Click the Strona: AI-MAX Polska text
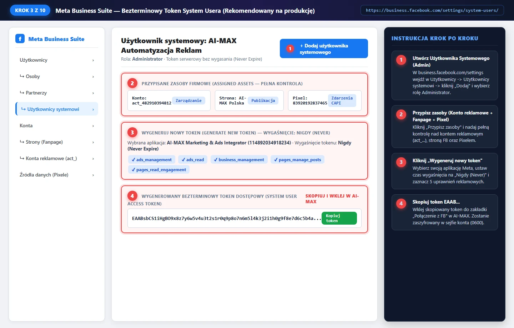The image size is (514, 328). tap(232, 101)
